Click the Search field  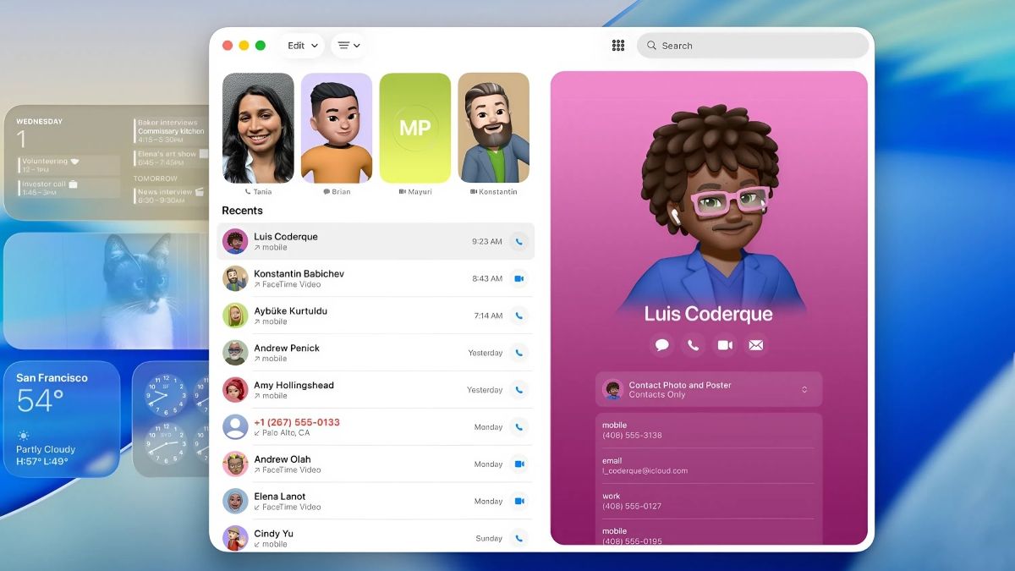click(x=753, y=46)
